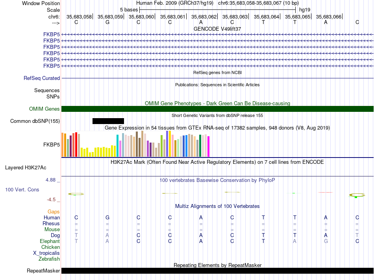Image resolution: width=374 pixels, height=280 pixels.
Task: Click the PhyloP conservation logo under first base C
Action: [x=76, y=194]
